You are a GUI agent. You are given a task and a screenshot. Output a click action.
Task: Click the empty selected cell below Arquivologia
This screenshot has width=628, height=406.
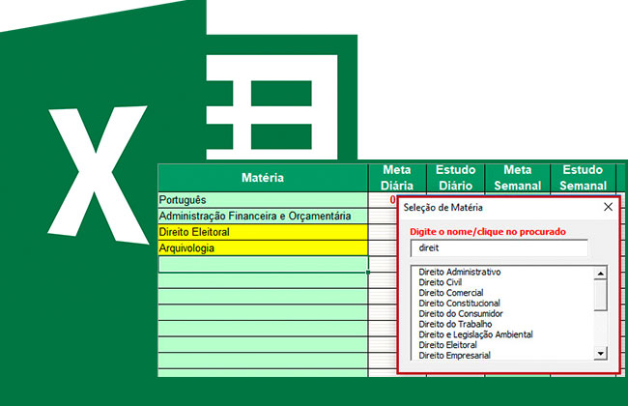click(263, 264)
